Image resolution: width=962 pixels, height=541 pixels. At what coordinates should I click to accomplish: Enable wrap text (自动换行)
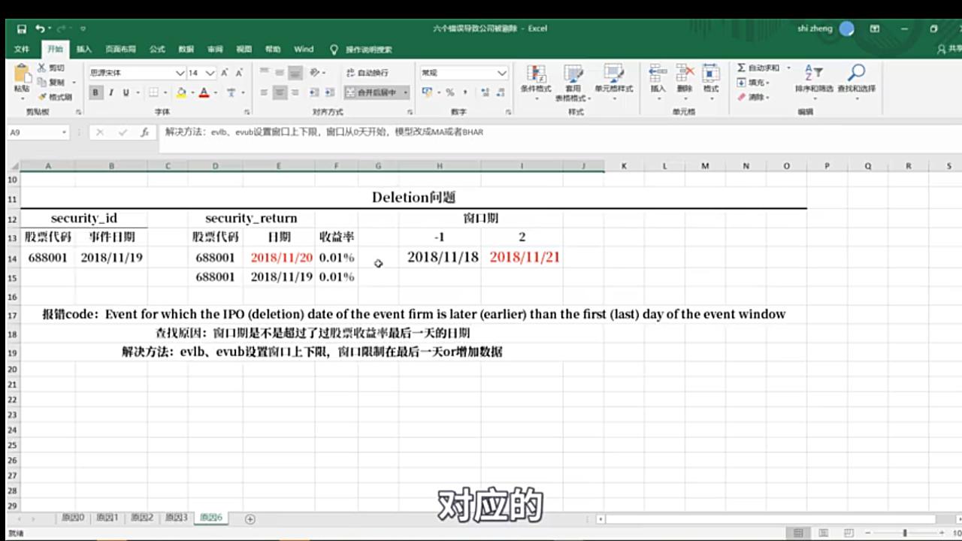coord(368,73)
